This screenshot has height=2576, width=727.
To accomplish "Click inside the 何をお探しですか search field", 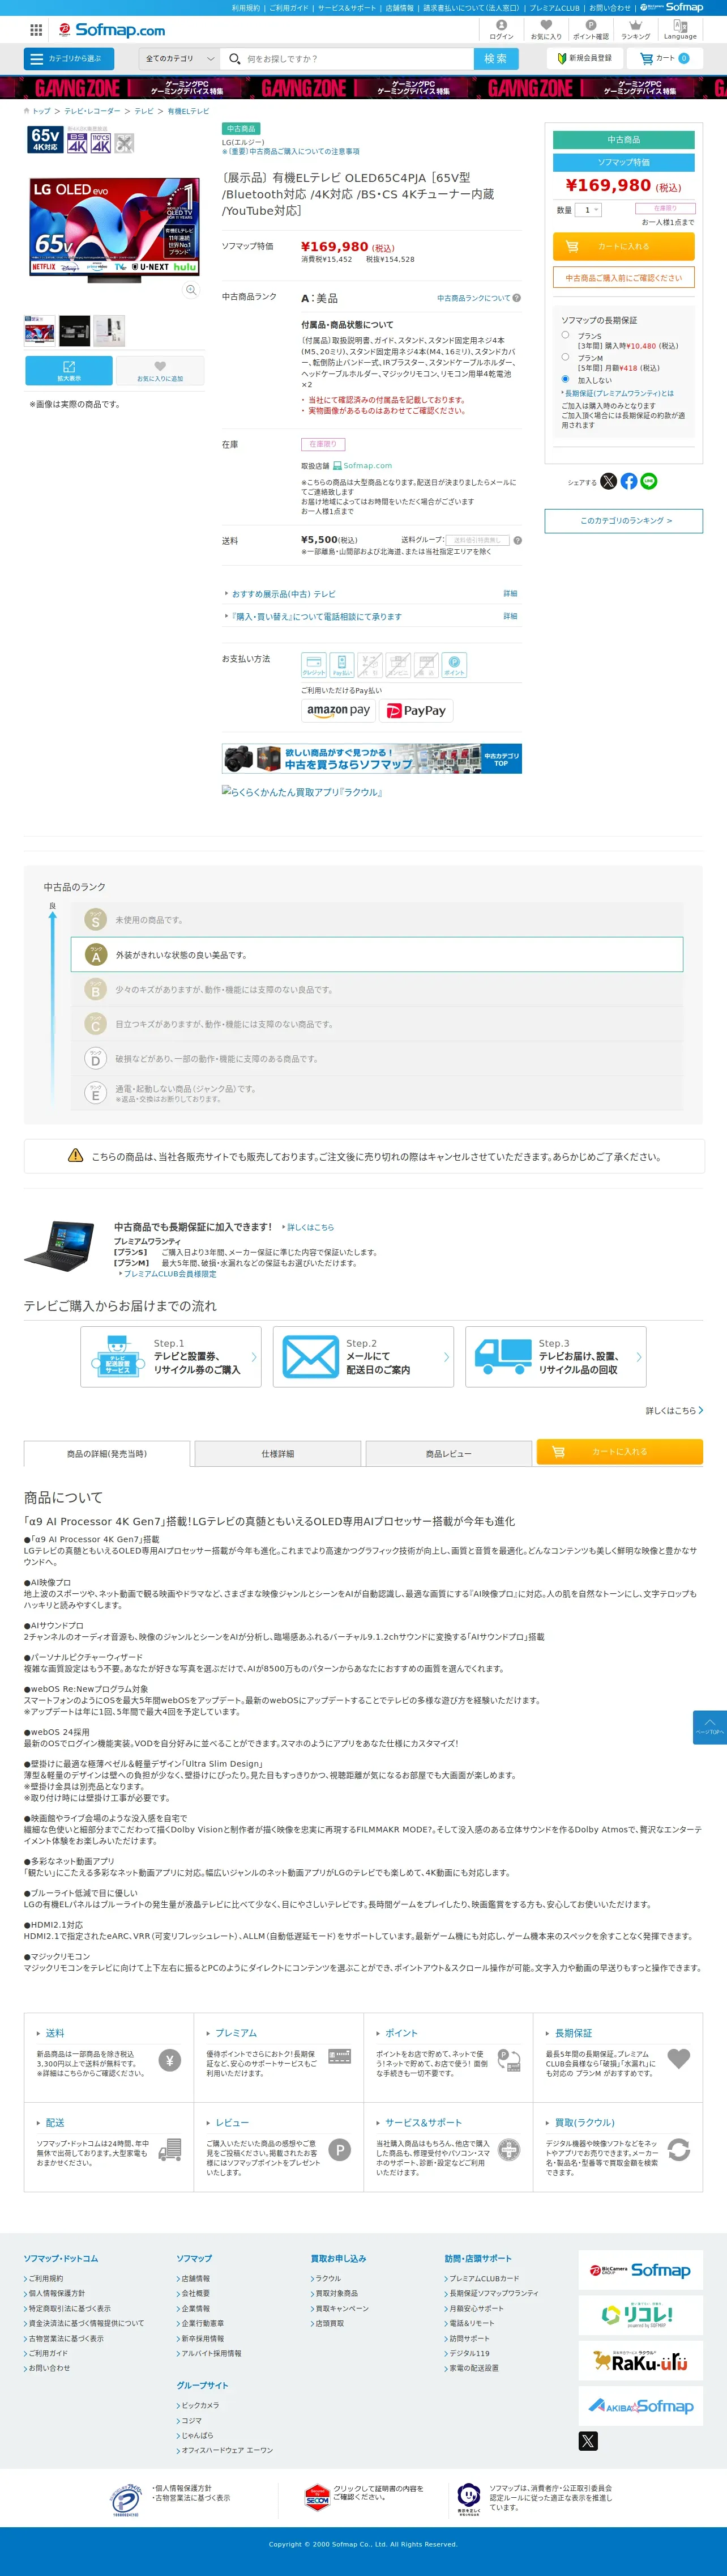I will [347, 58].
